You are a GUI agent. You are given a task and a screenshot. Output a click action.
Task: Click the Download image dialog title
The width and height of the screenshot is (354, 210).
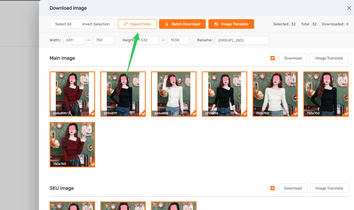pyautogui.click(x=68, y=8)
